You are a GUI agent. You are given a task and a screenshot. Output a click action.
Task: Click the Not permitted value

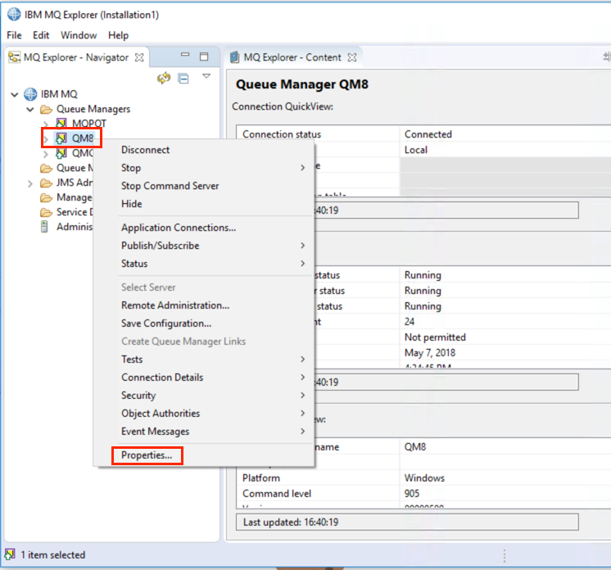(x=435, y=337)
